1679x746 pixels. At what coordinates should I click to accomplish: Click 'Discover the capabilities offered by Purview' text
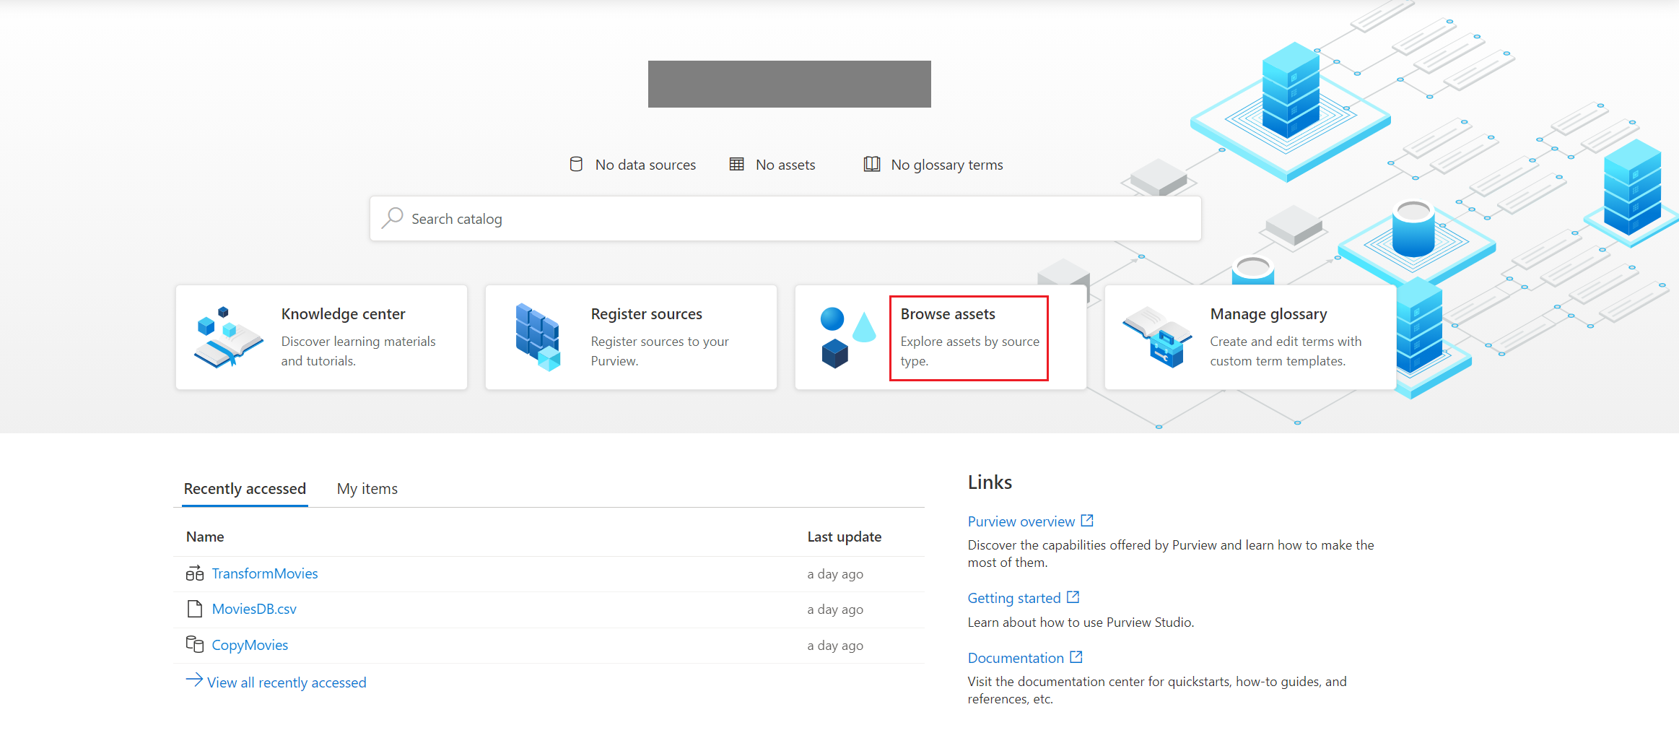coord(1171,554)
